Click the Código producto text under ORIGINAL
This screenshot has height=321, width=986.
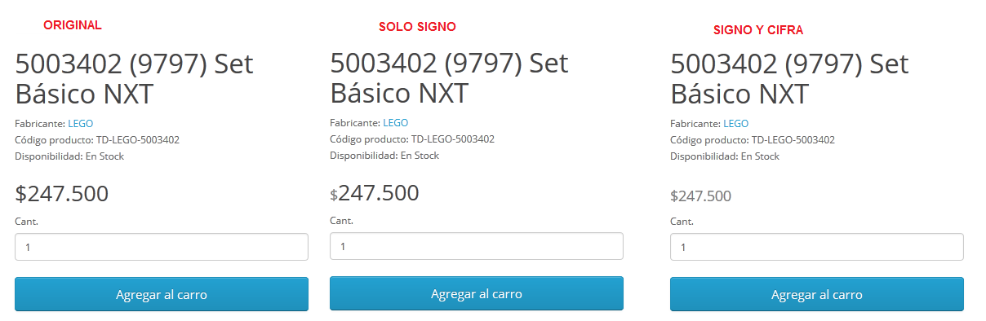coord(97,140)
